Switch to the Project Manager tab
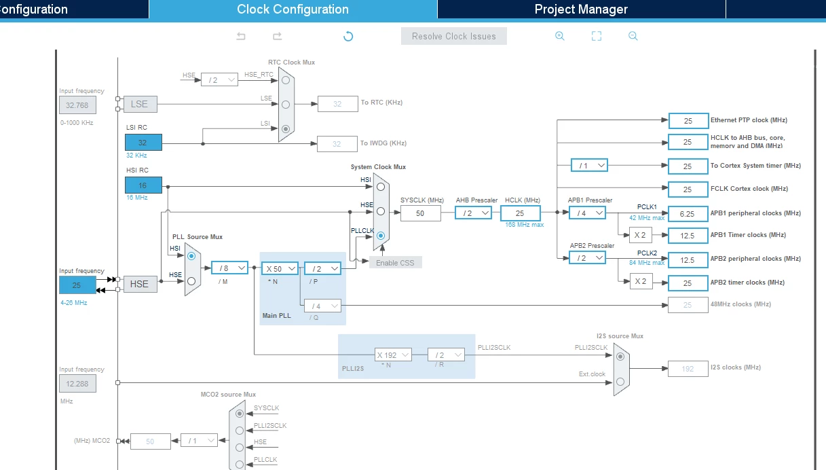 [x=581, y=10]
